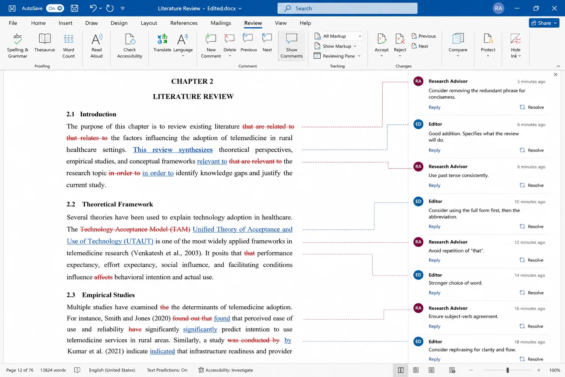Switch to the View tab
The width and height of the screenshot is (565, 377).
[x=281, y=23]
